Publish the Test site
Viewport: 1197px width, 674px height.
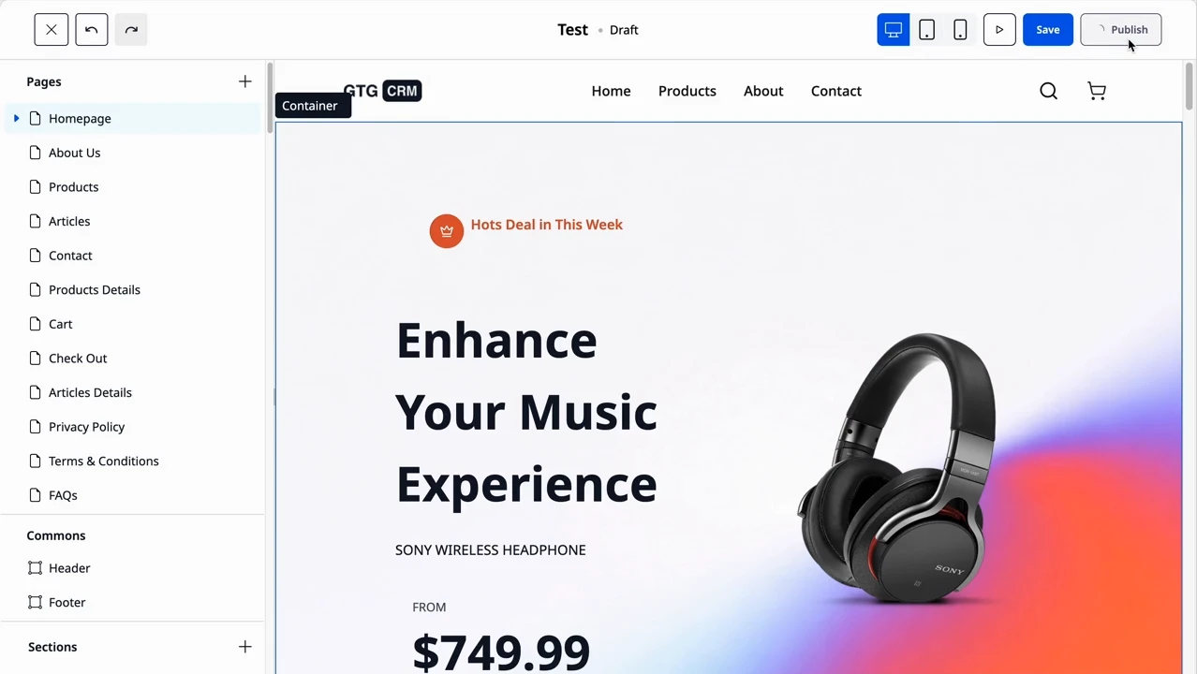[x=1121, y=30]
